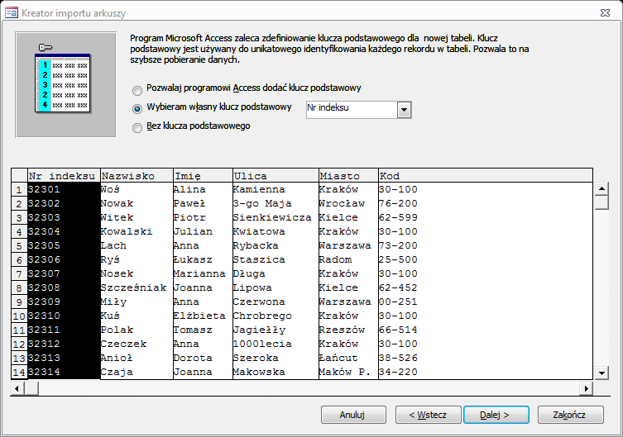The height and width of the screenshot is (437, 623).
Task: Click first name cell 'Marianna'
Action: click(203, 274)
